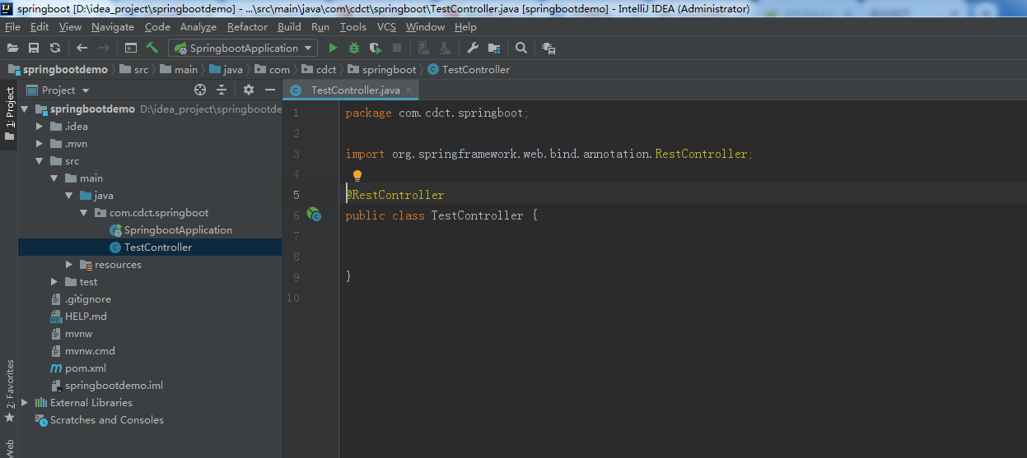The image size is (1027, 458).
Task: Navigate forward with the right arrow
Action: tap(104, 49)
